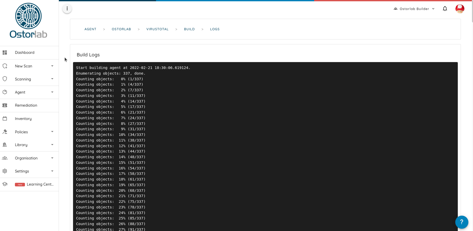Expand the New Scan menu arrow
Viewport: 473px width, 231px height.
point(52,66)
